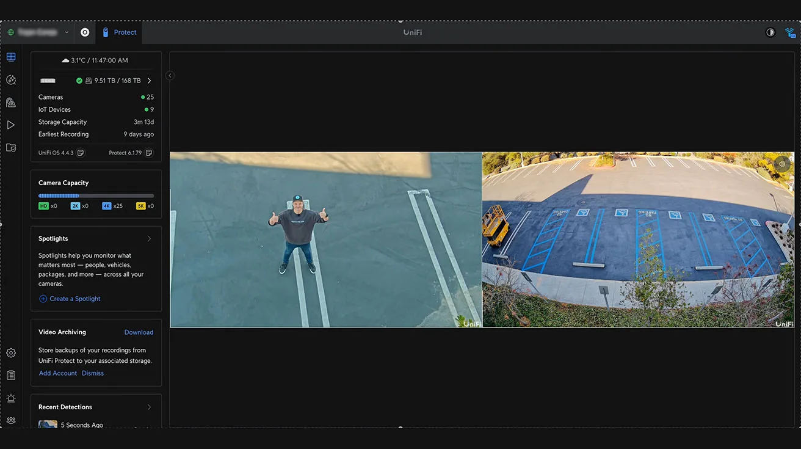Expand the Spotlights section chevron
This screenshot has width=801, height=449.
(x=149, y=239)
